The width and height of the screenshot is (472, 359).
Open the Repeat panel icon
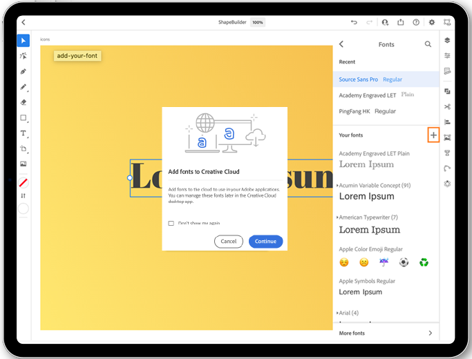pyautogui.click(x=447, y=184)
